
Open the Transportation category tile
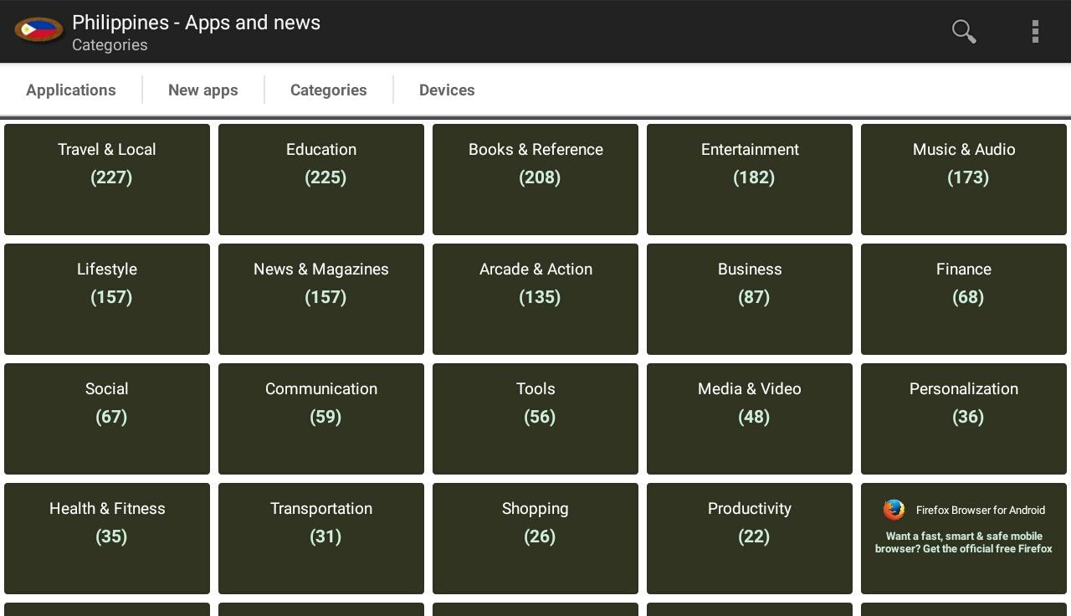point(321,538)
